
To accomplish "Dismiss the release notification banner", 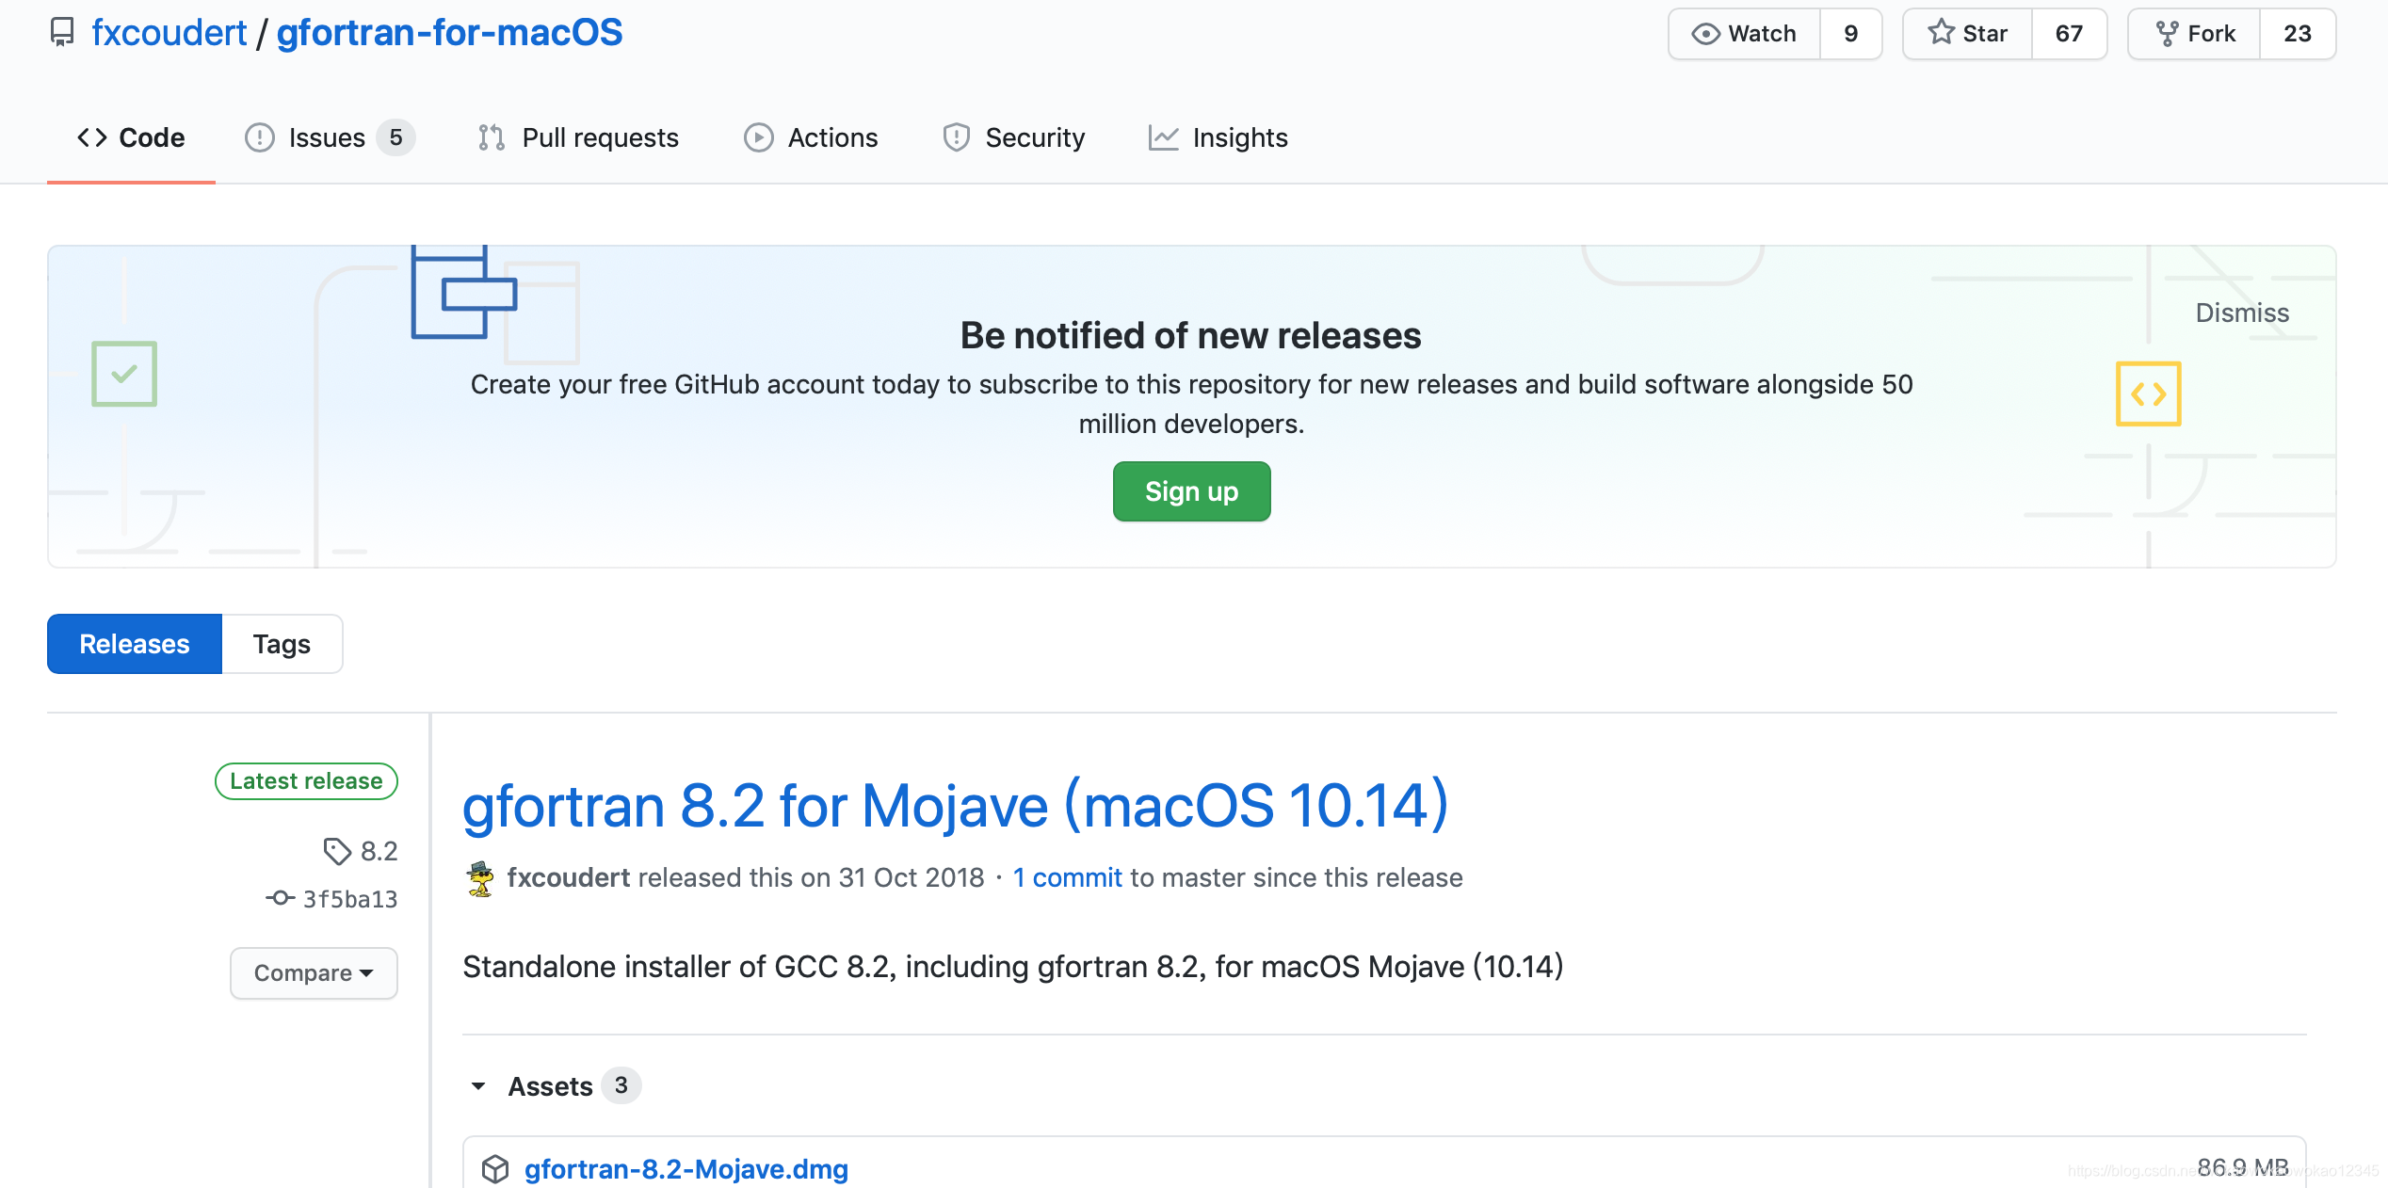I will 2242,313.
